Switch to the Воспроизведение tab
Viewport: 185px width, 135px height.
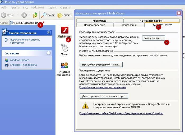tap(95, 25)
